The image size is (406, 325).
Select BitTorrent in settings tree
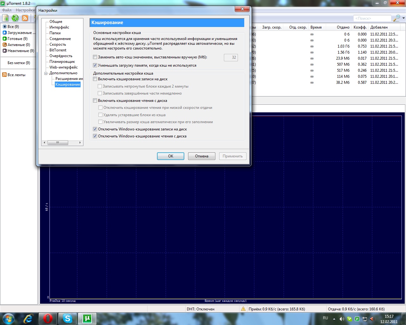[58, 50]
